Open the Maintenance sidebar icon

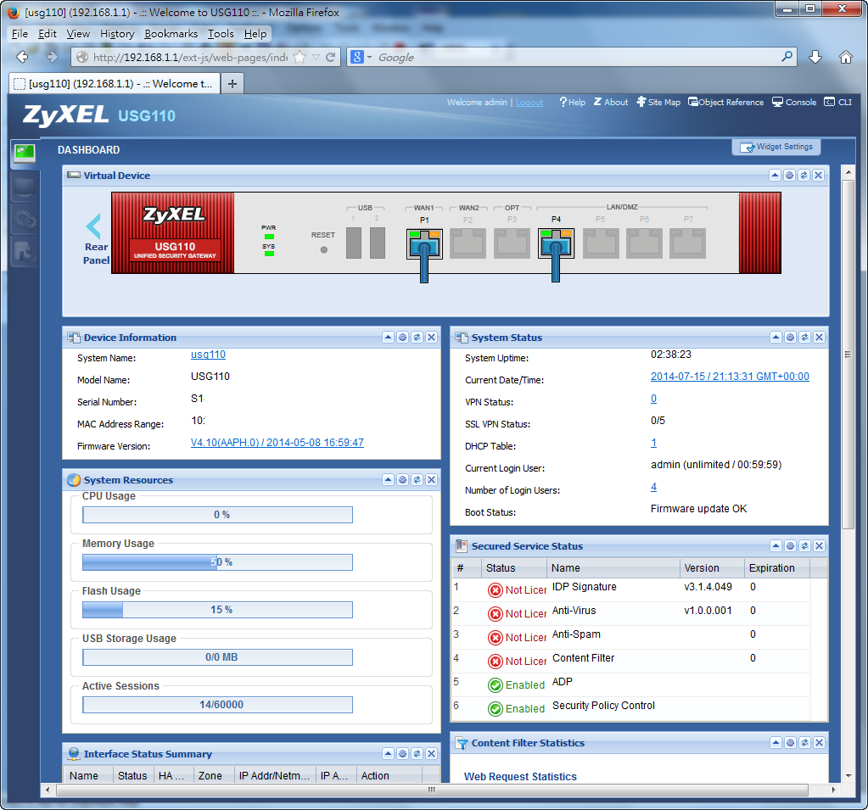point(24,251)
